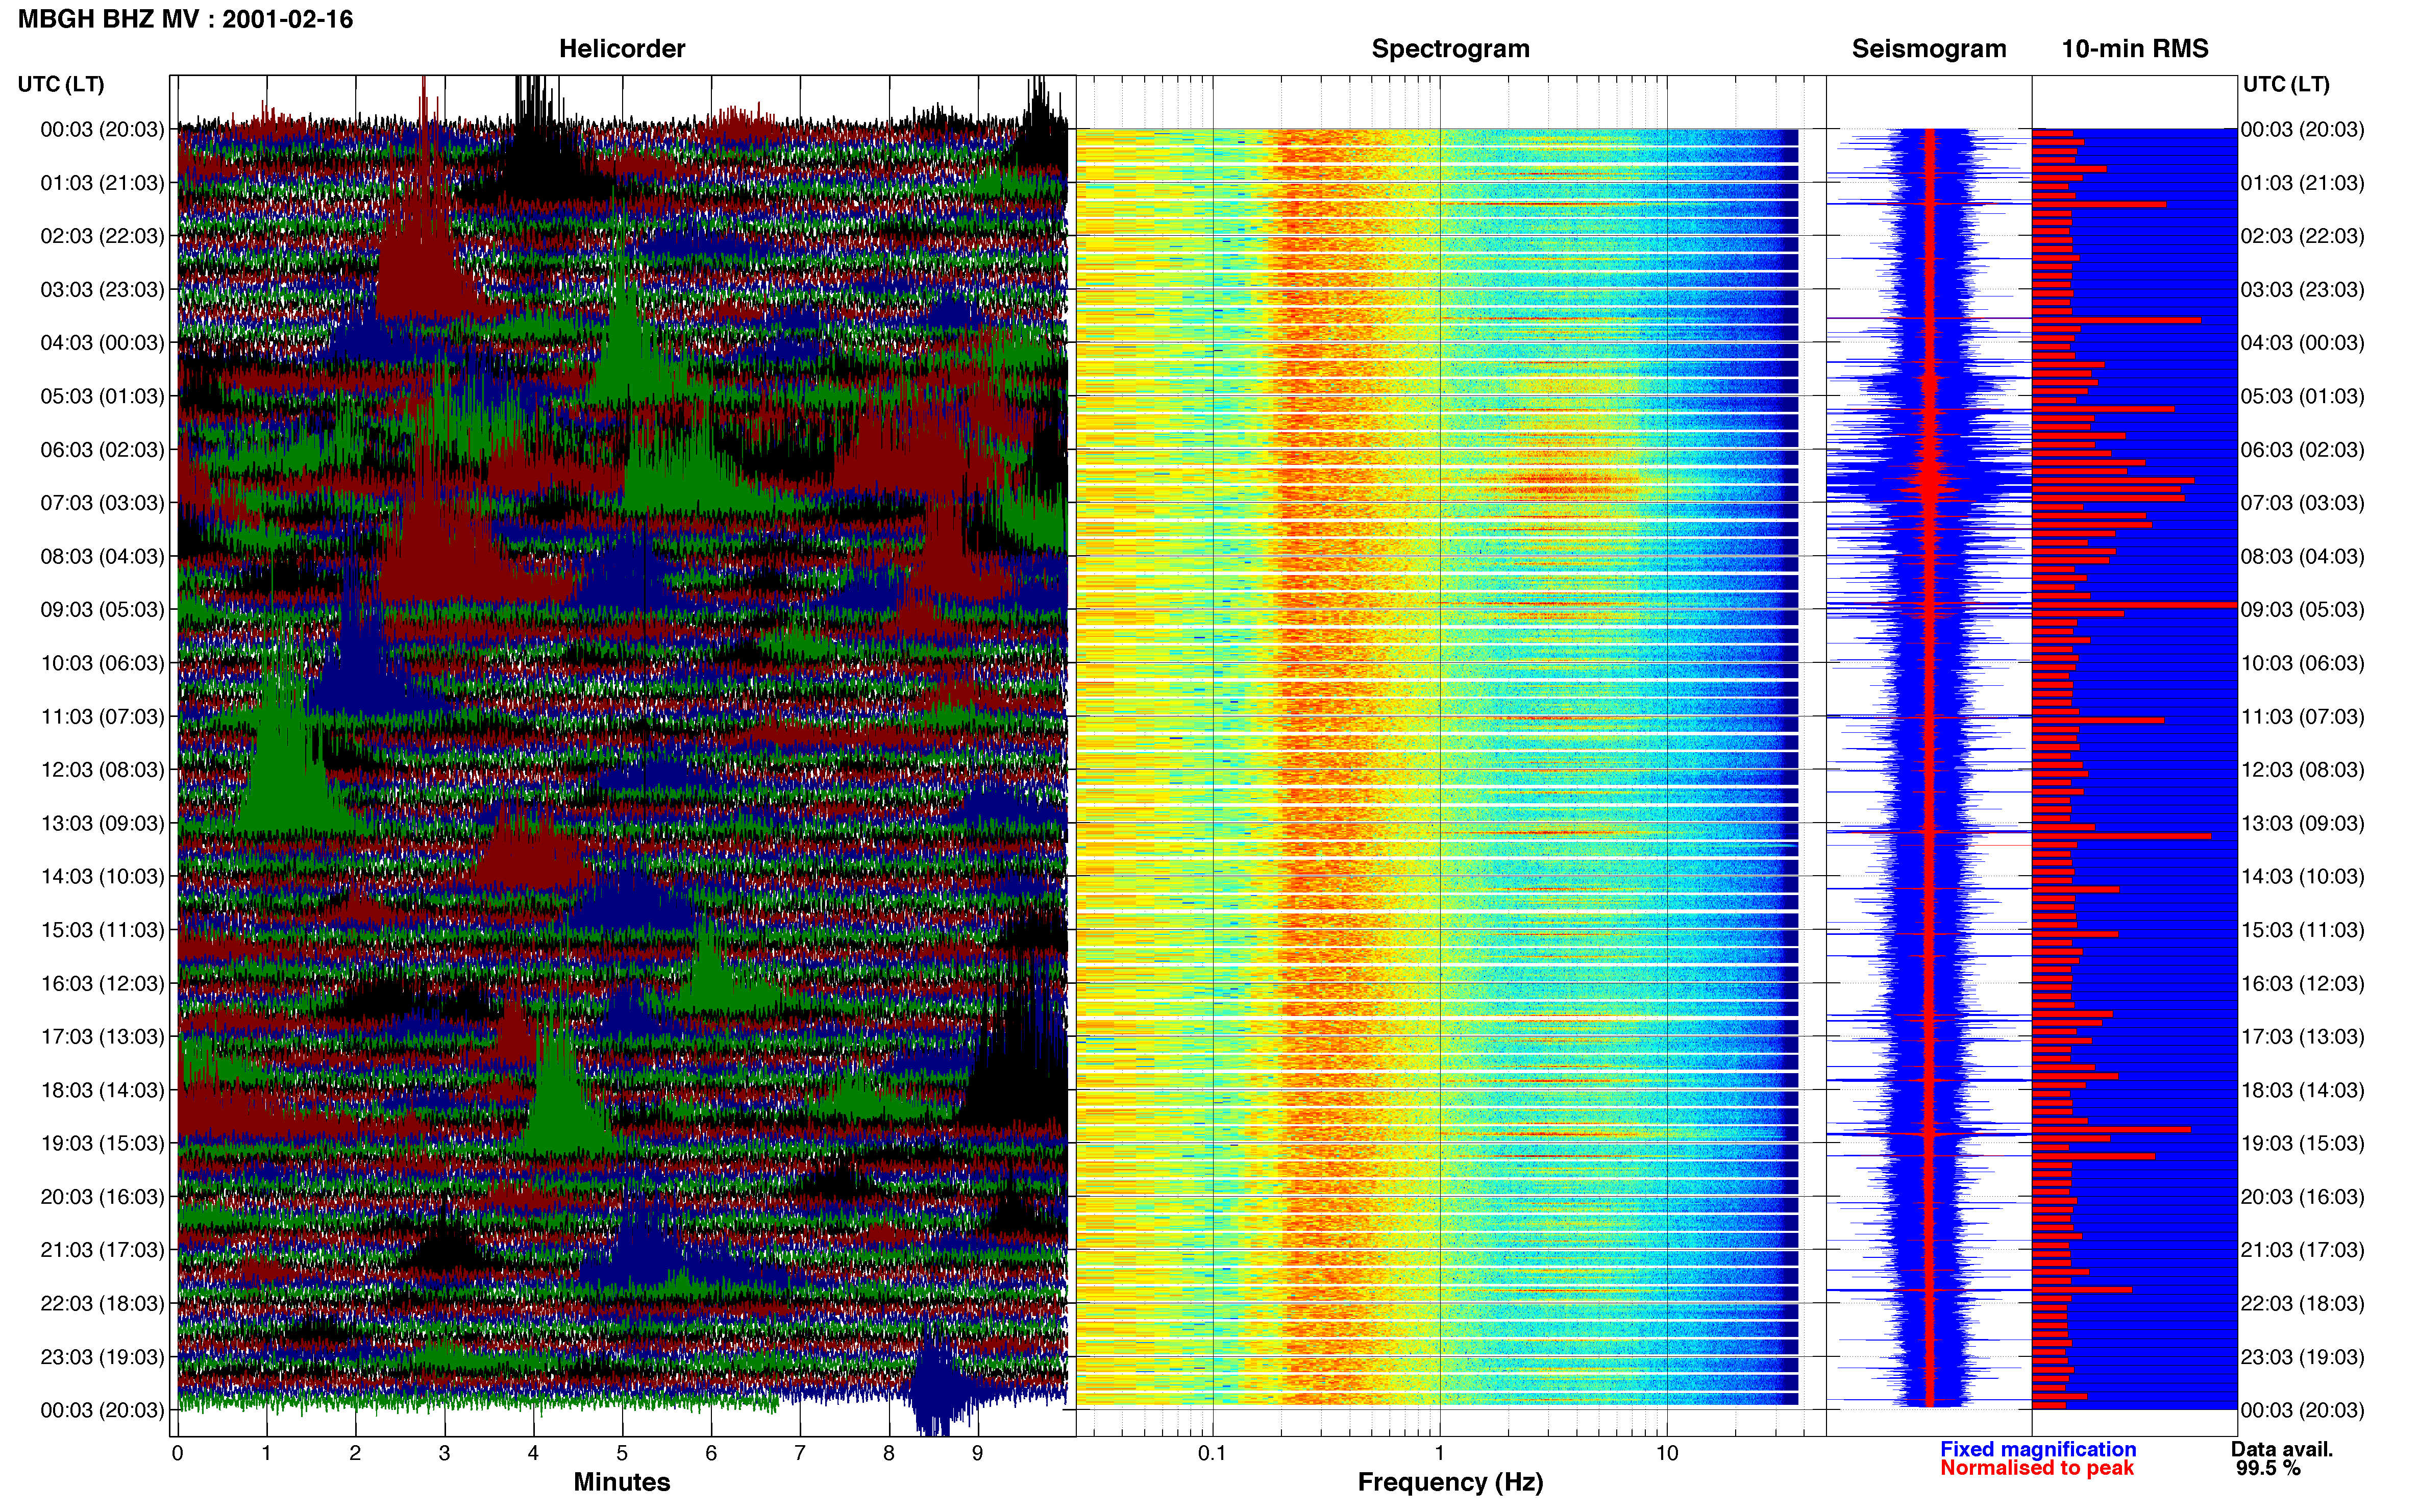Click the Fixed magnification legend text
This screenshot has height=1512, width=2419.
coord(2038,1449)
